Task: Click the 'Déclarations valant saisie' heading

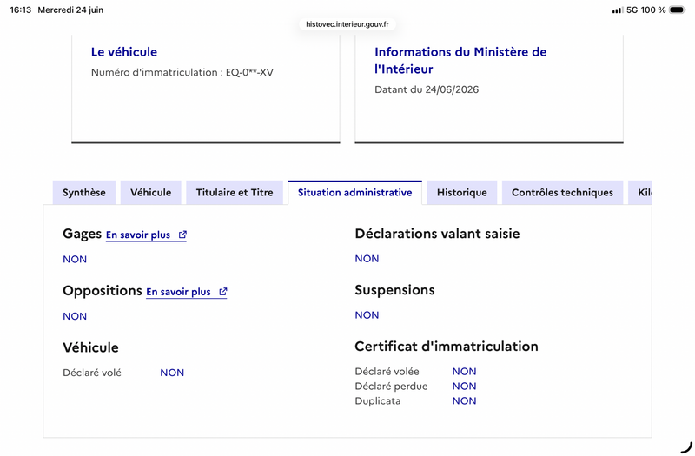Action: 437,234
